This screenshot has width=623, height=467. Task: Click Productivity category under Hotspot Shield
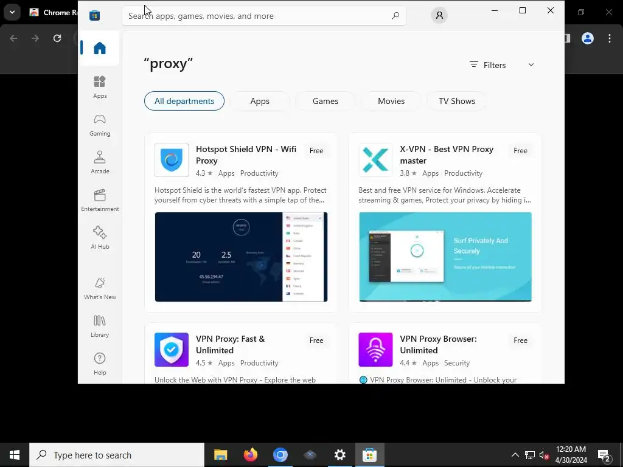coord(259,173)
